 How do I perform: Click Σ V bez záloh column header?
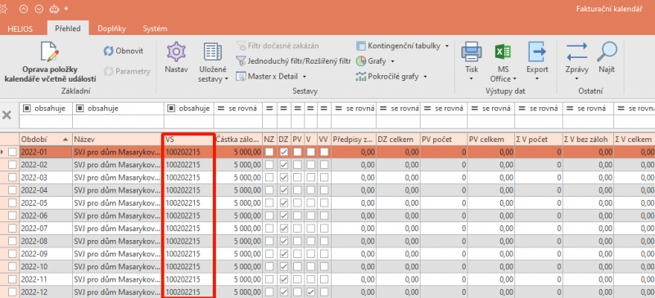pyautogui.click(x=587, y=140)
